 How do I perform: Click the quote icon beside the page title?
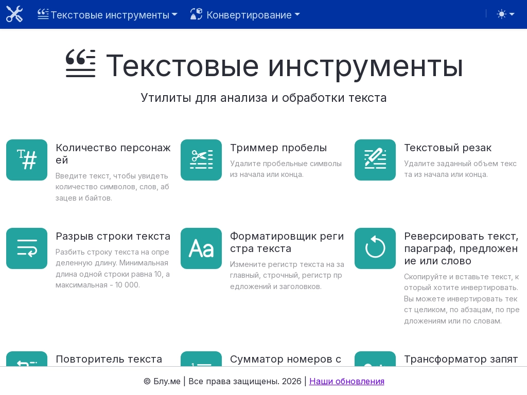81,64
